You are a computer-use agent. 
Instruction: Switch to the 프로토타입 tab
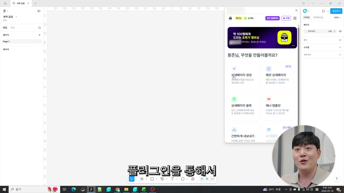(x=318, y=18)
